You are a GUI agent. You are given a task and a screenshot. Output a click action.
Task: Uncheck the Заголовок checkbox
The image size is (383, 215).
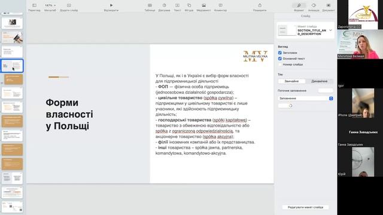tap(279, 53)
